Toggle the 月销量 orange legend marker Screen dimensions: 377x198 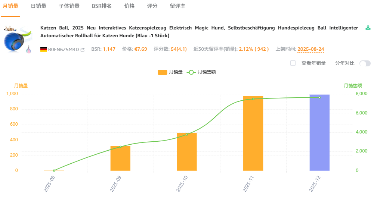click(163, 72)
